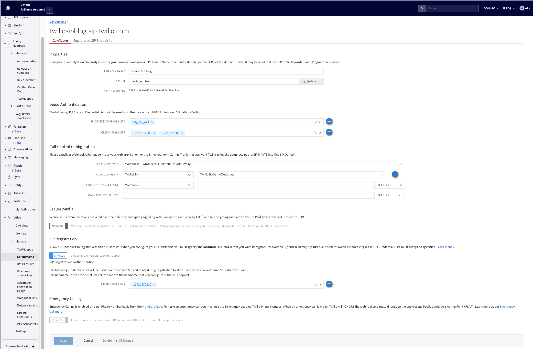Add new IP access control list plus button
Viewport: 533px width, 349px height.
pos(329,122)
